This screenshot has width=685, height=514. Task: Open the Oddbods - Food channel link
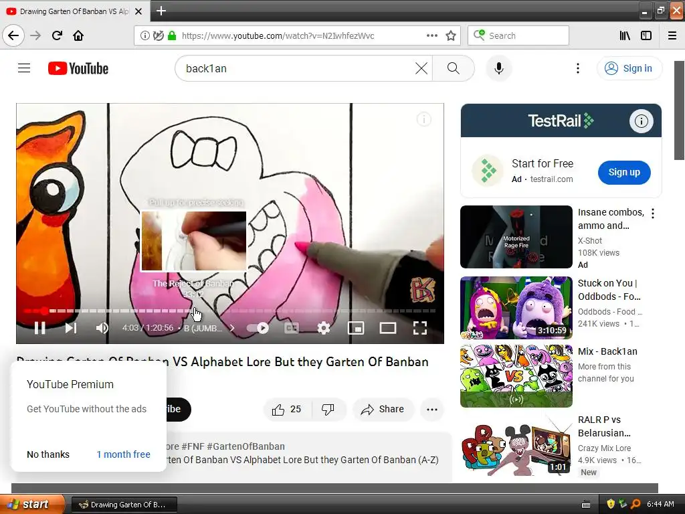[610, 312]
